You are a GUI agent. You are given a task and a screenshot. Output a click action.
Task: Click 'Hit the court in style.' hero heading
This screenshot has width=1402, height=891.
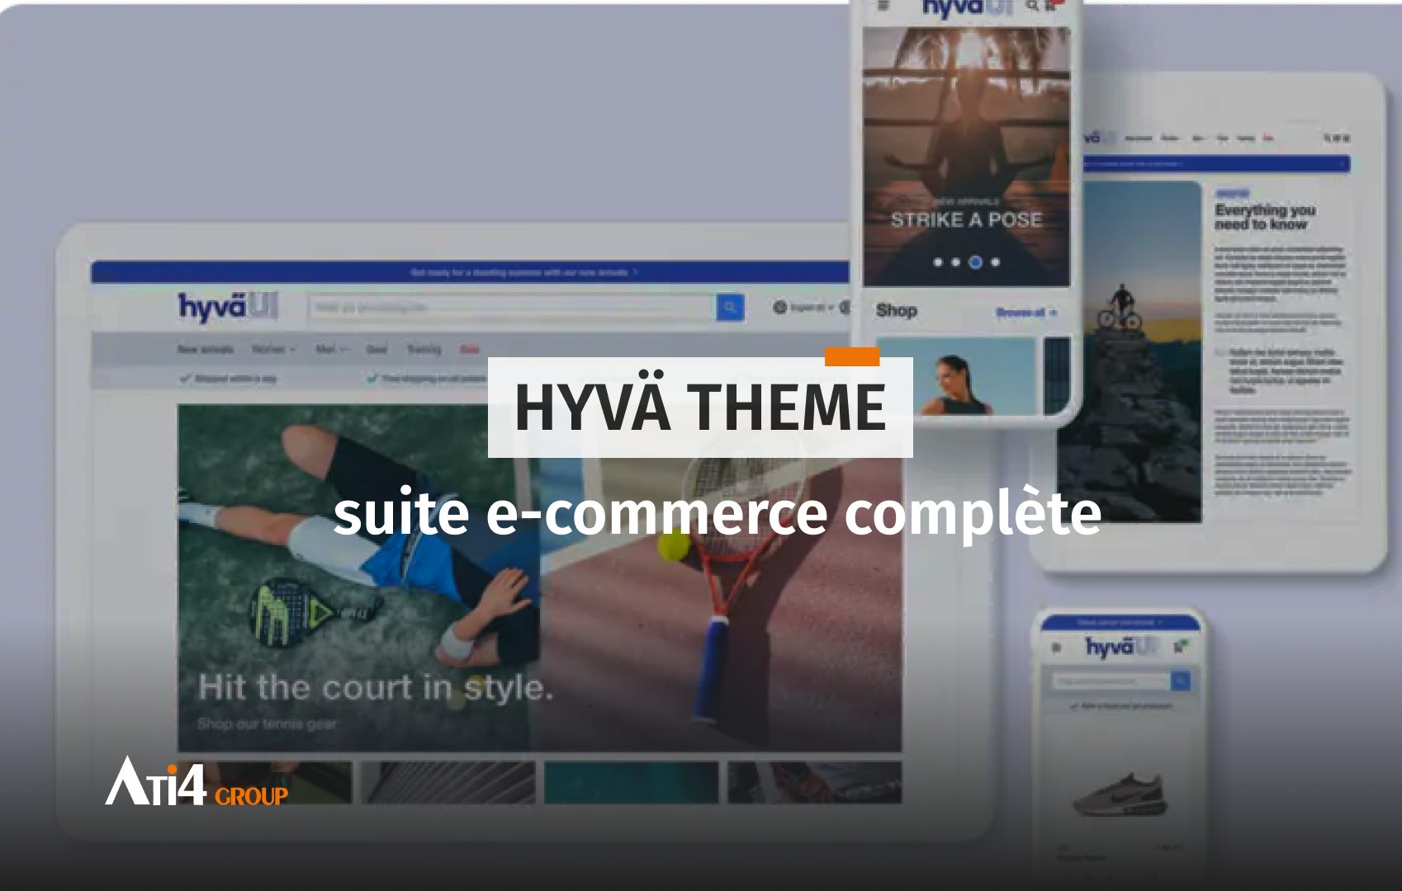376,687
